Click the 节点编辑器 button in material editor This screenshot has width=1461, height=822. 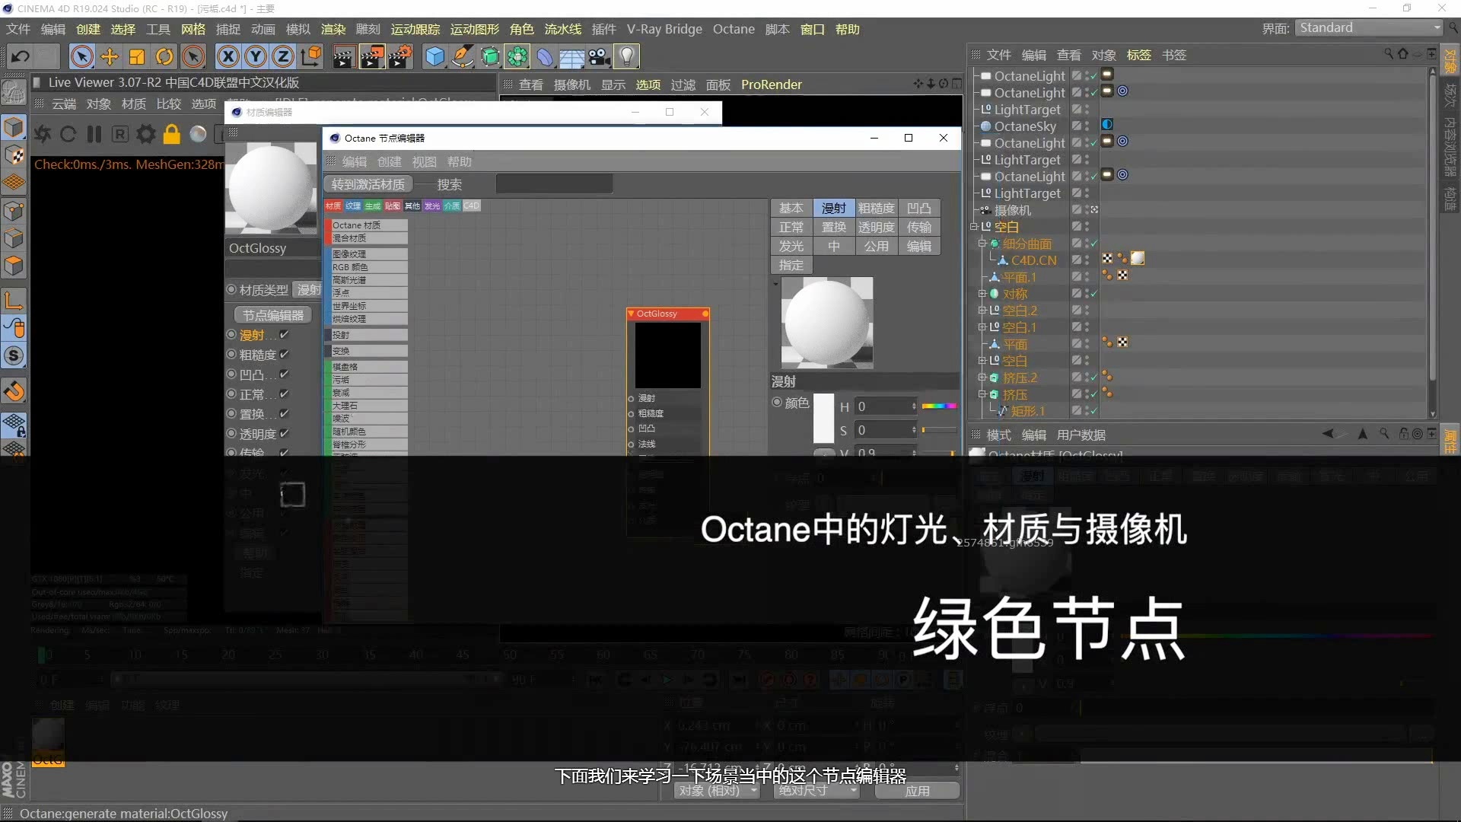click(273, 315)
